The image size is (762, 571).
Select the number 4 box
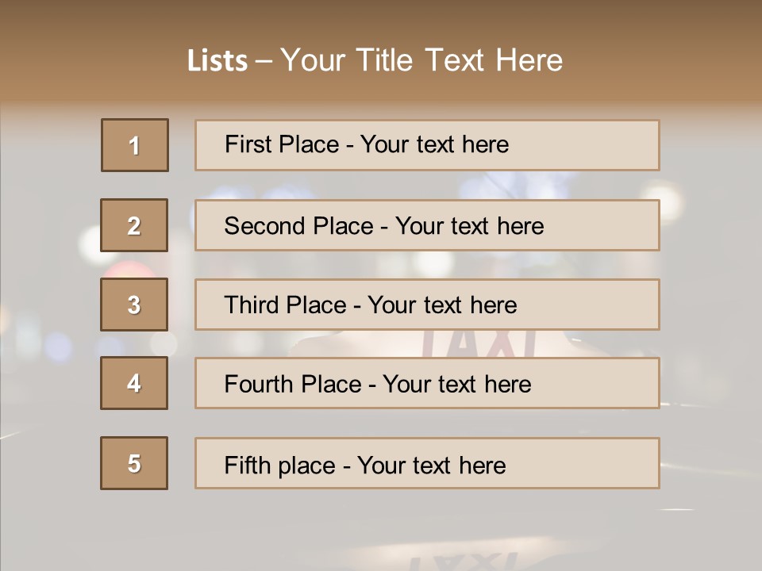(134, 383)
